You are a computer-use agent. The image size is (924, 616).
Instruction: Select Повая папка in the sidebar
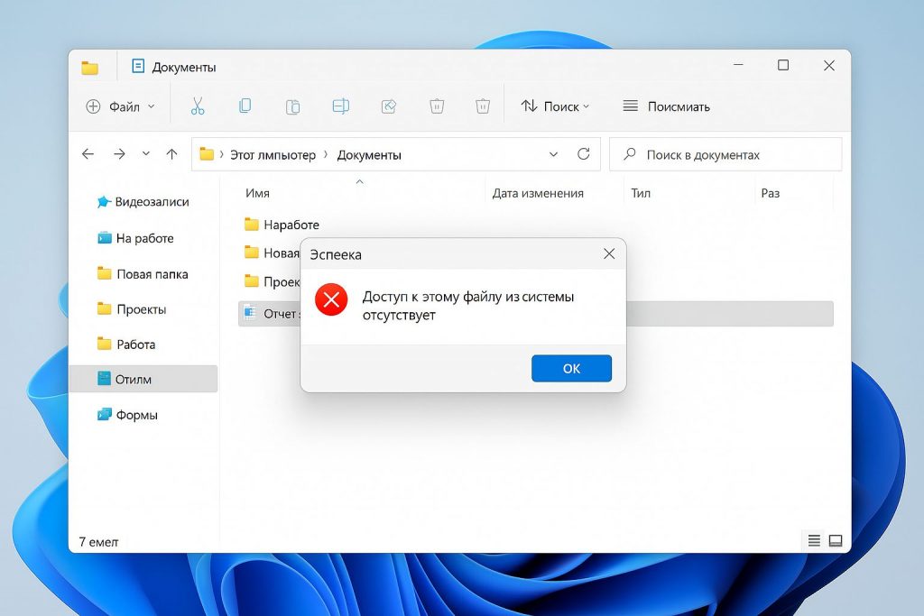[x=143, y=274]
